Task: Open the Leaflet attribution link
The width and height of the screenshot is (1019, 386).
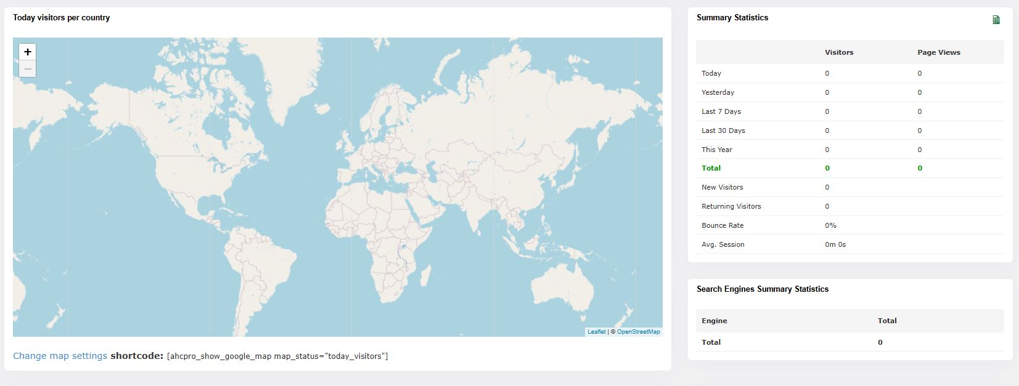Action: click(596, 332)
